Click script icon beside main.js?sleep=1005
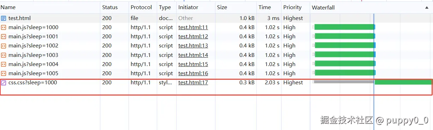 (4, 73)
